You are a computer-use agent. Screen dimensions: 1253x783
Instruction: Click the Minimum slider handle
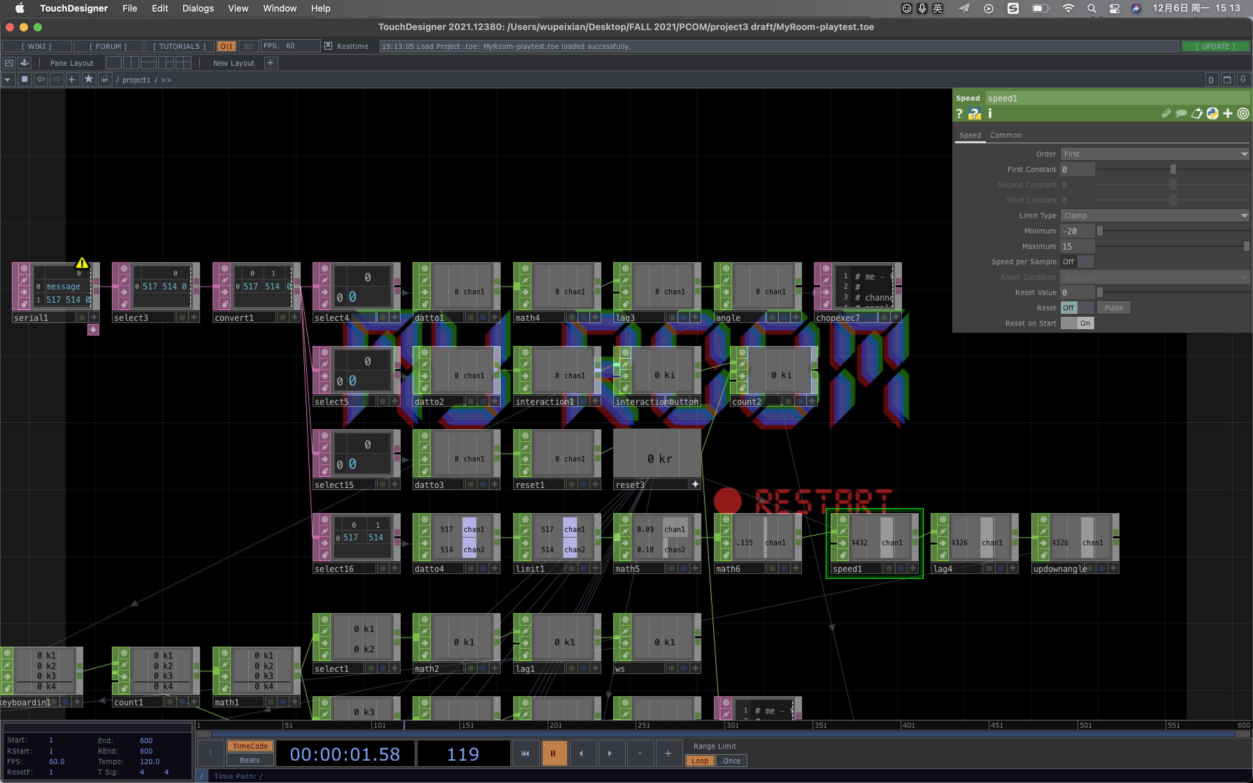point(1100,231)
